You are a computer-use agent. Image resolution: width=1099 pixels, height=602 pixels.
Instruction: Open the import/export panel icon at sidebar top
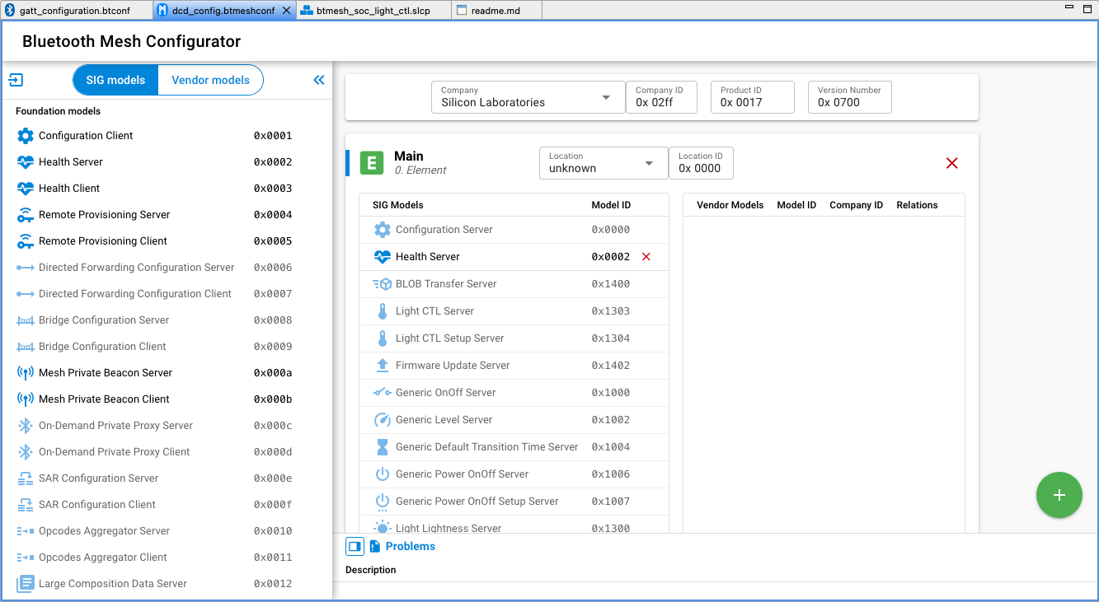click(15, 80)
